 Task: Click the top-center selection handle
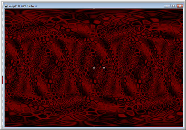(94, 9)
